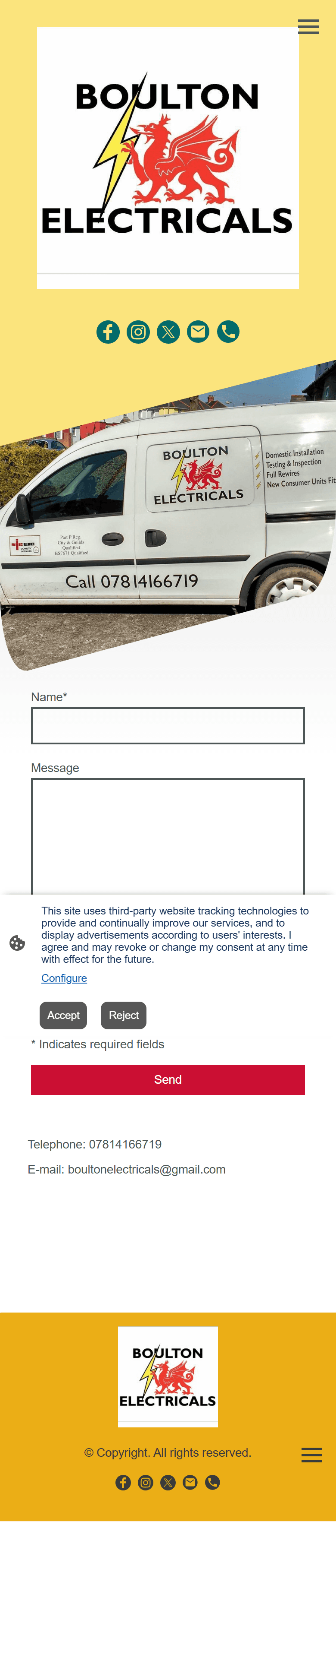Open X (Twitter) icon in header
This screenshot has width=336, height=1664.
(x=168, y=332)
